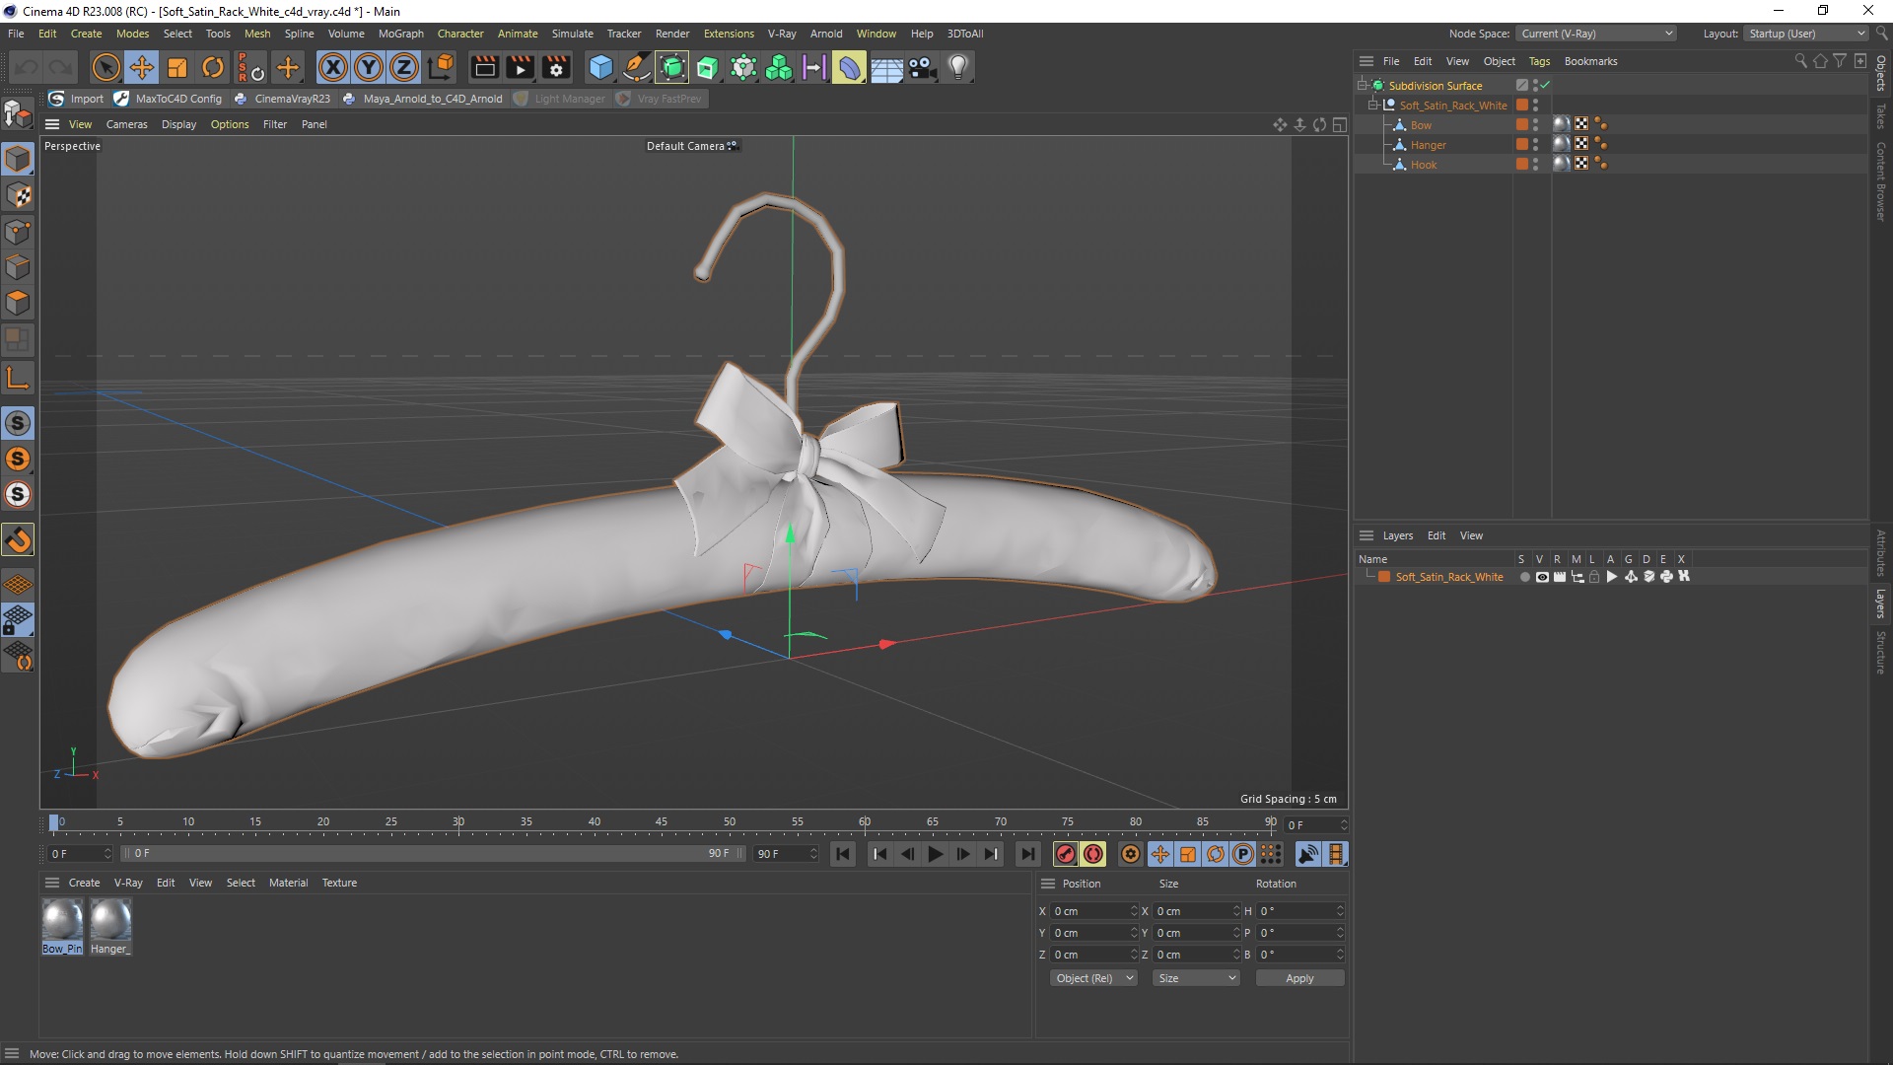Open Object (Rel) coordinate dropdown
1893x1065 pixels.
click(1092, 978)
